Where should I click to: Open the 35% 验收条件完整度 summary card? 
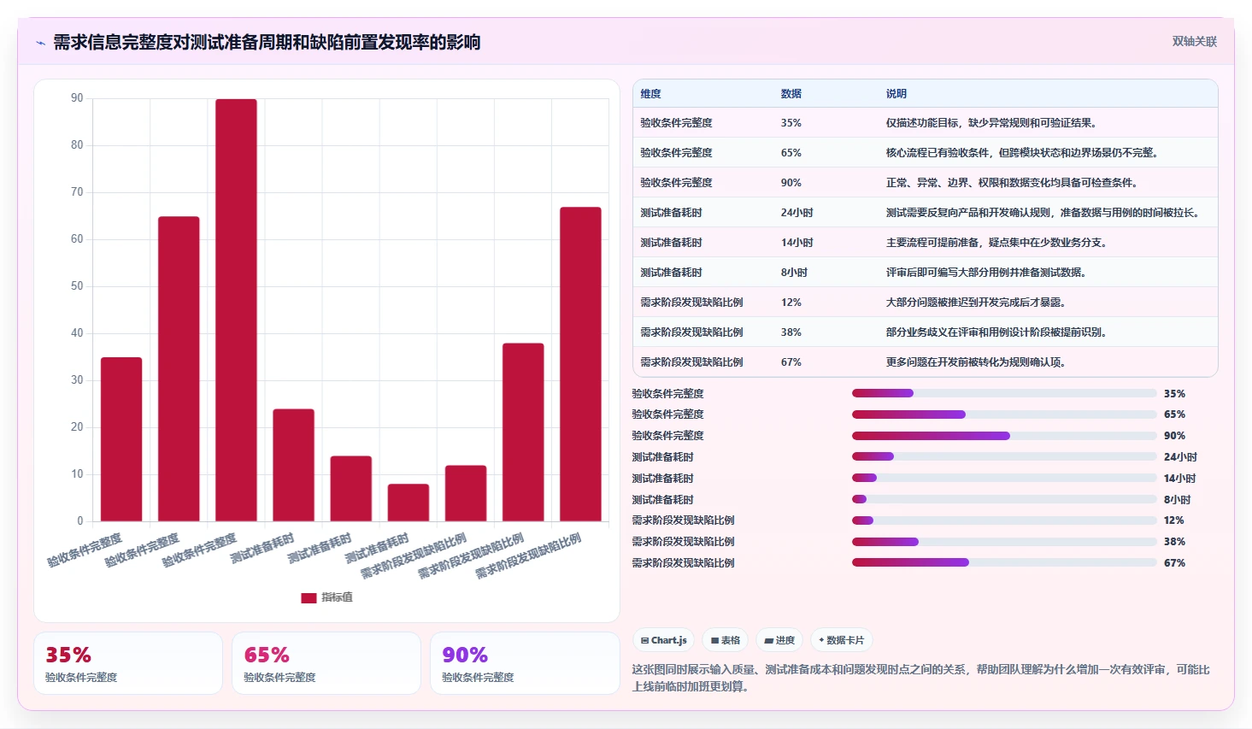point(128,663)
